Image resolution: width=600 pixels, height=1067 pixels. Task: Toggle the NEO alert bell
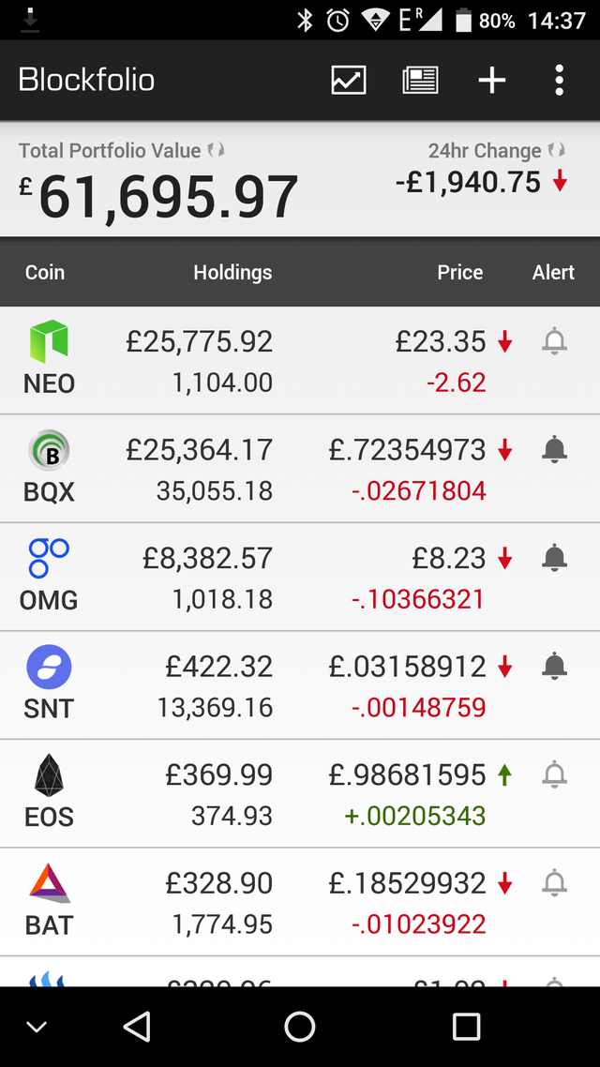click(x=555, y=342)
